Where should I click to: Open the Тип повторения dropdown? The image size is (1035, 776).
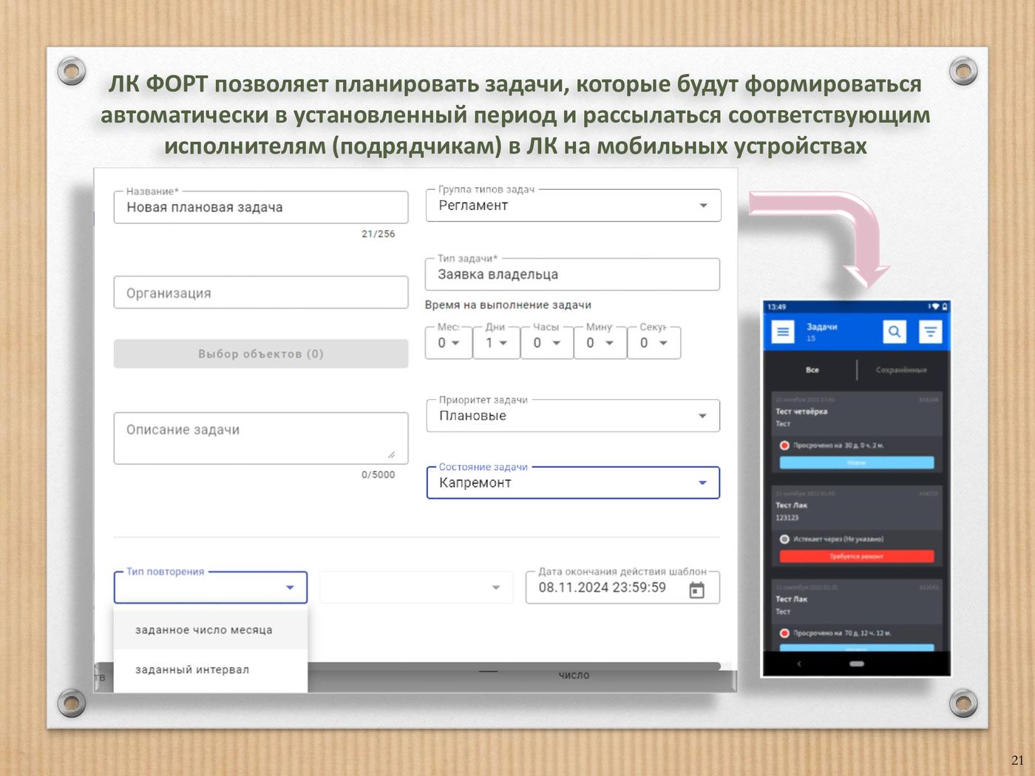(211, 588)
